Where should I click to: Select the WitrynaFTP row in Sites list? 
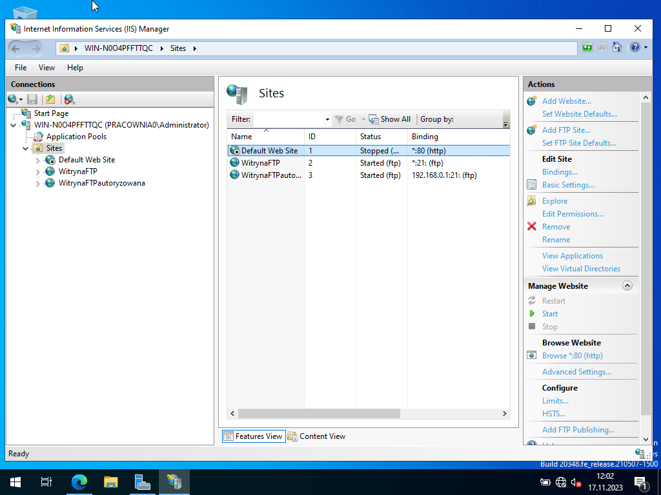369,163
